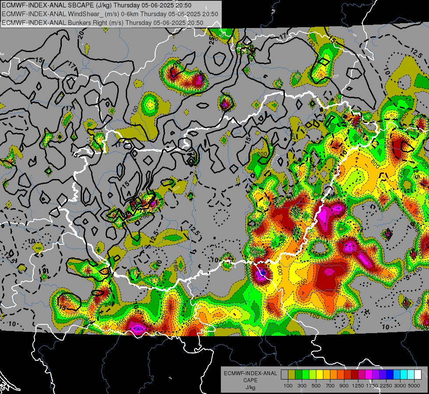
Task: Click the olive swatch in CAPE legend
Action: coord(292,375)
